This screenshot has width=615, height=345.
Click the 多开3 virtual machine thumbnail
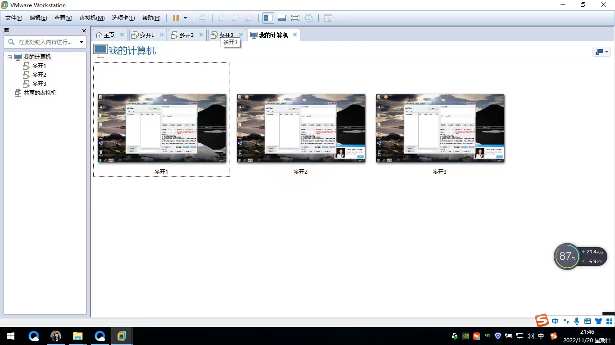[440, 128]
